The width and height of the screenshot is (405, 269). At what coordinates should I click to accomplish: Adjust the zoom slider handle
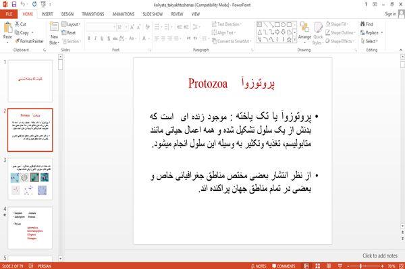coord(361,266)
